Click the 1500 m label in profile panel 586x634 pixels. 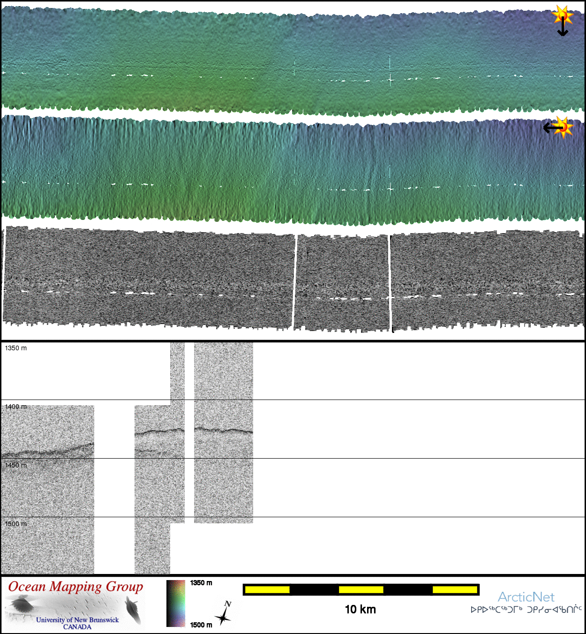tap(16, 524)
